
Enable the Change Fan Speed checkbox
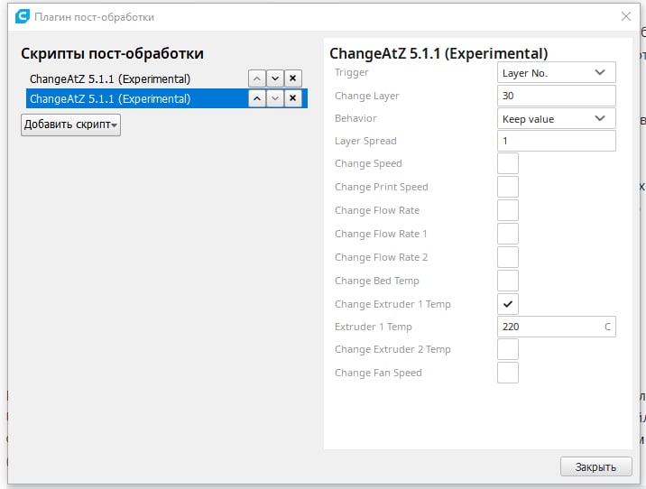pyautogui.click(x=508, y=373)
